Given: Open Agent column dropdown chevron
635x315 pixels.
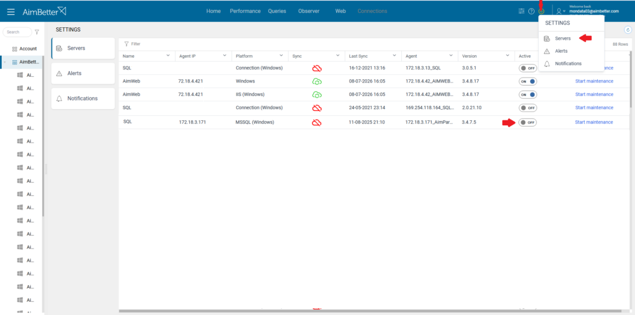Looking at the screenshot, I should click(x=451, y=55).
